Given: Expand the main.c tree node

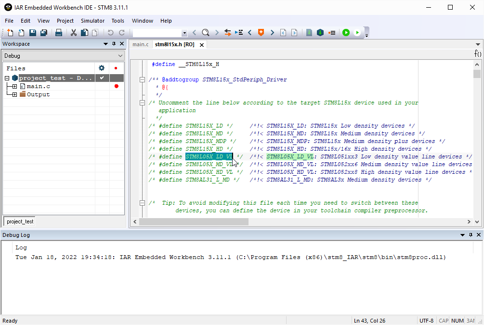Looking at the screenshot, I should click(14, 86).
